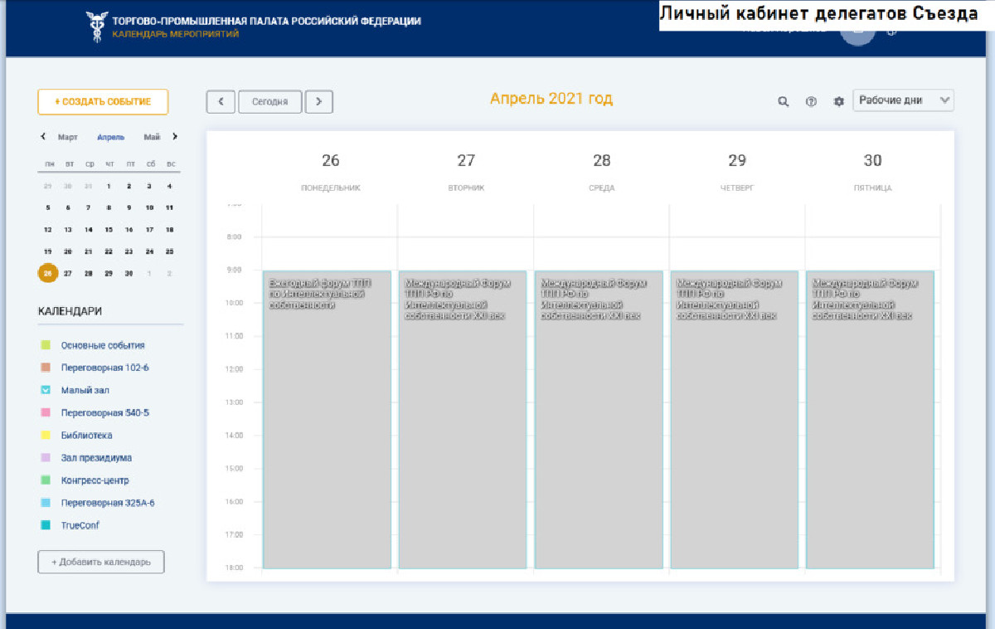
Task: Open the Friday 30 forum event
Action: (x=871, y=419)
